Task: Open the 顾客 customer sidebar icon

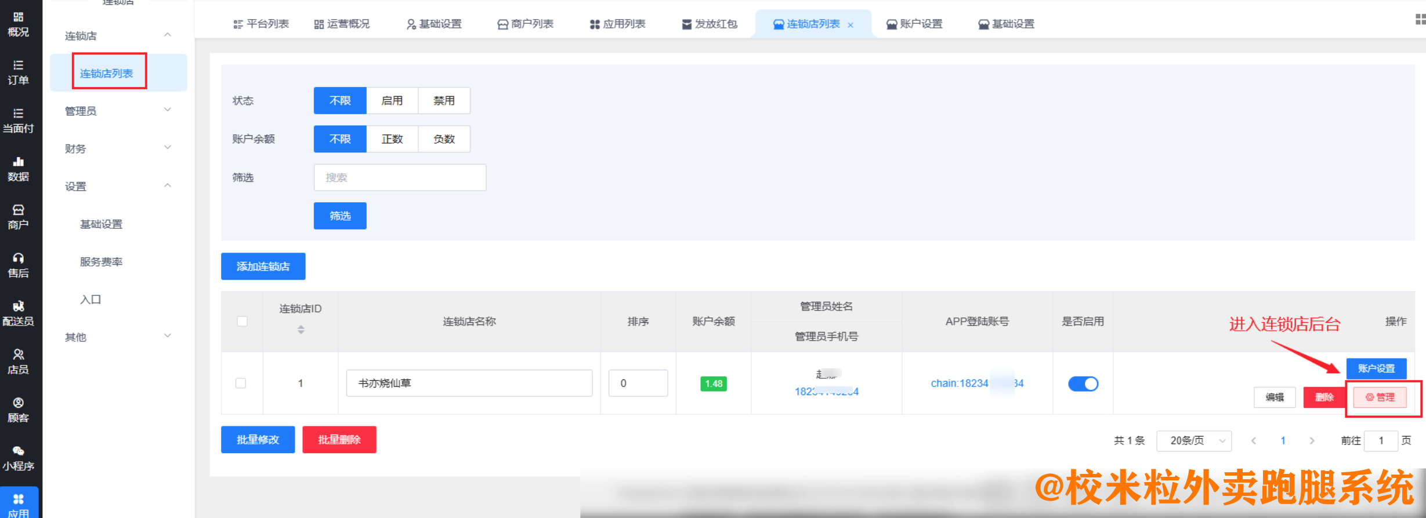Action: pyautogui.click(x=18, y=410)
